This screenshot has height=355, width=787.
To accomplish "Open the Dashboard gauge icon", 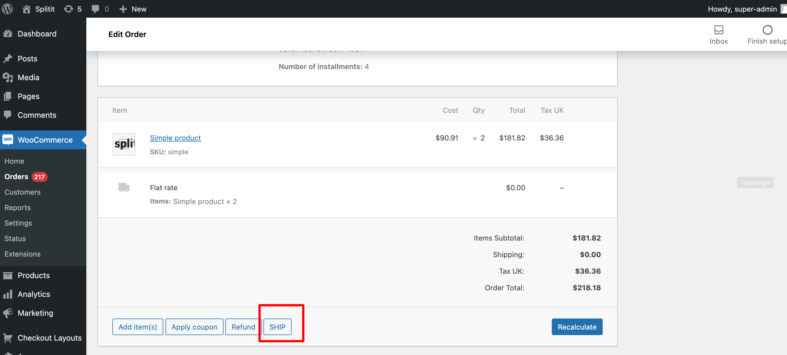I will coord(8,33).
